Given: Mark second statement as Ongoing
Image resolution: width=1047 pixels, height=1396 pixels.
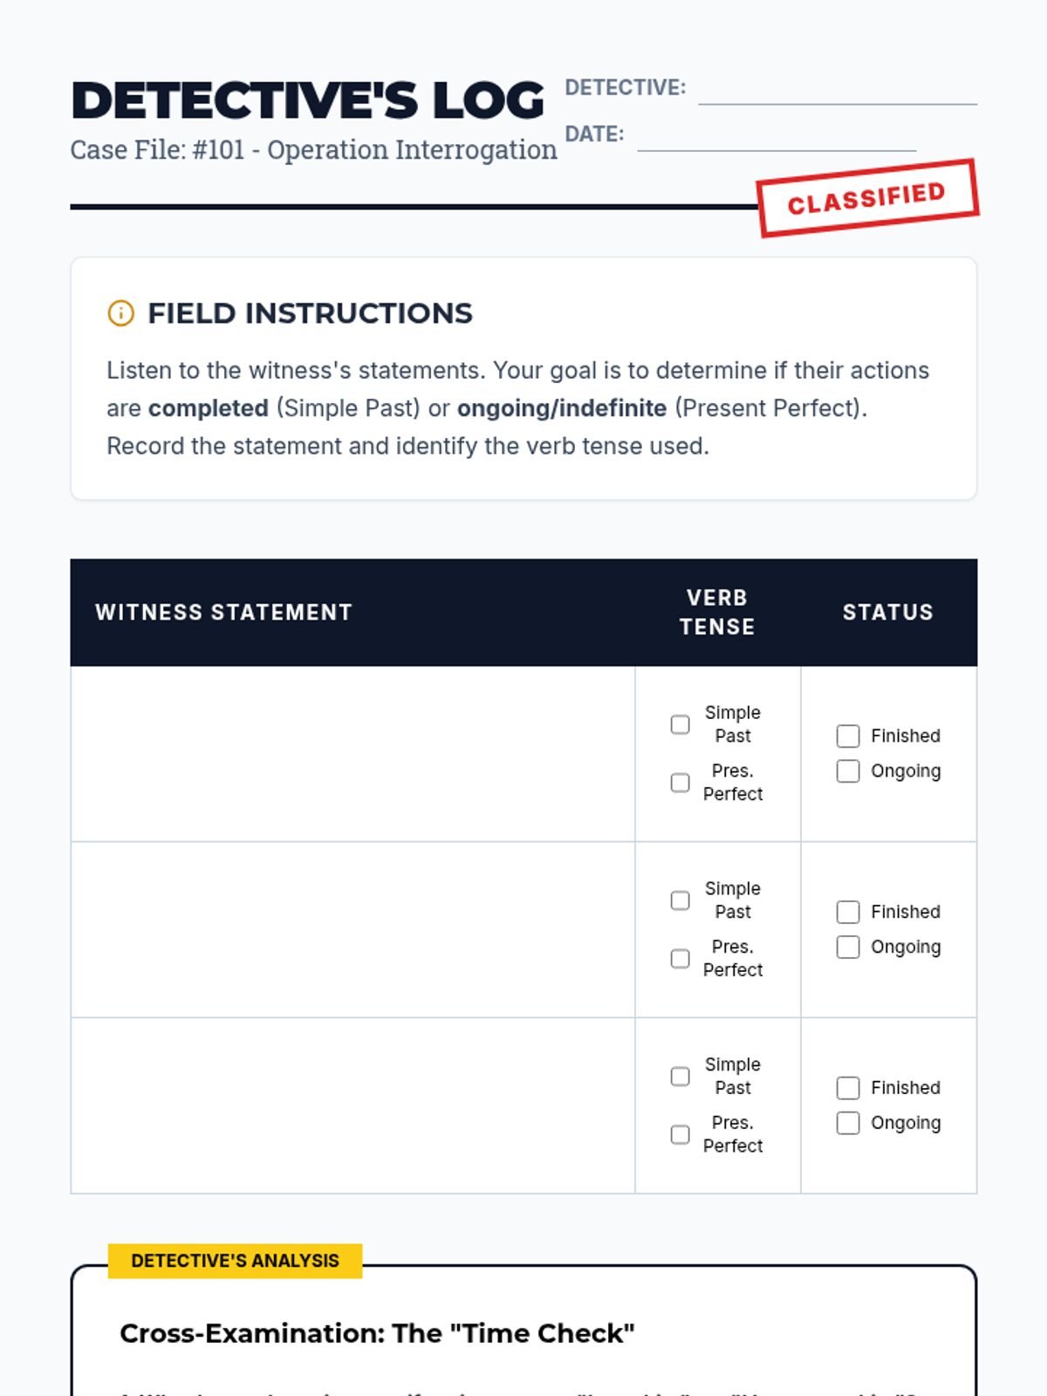Looking at the screenshot, I should [x=848, y=948].
